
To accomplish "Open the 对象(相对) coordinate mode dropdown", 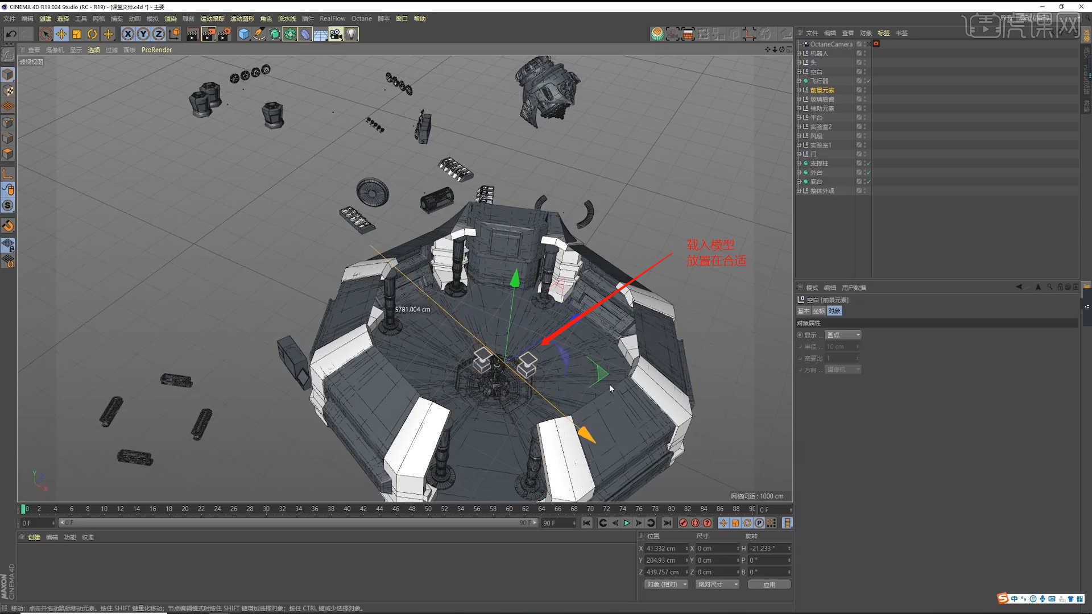I will point(666,584).
